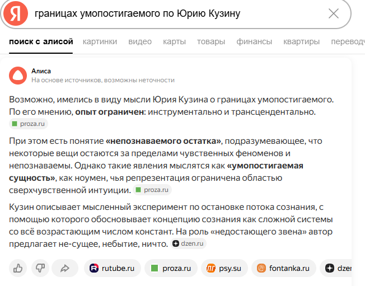
Task: Open the rutube.ru source button
Action: (x=113, y=268)
